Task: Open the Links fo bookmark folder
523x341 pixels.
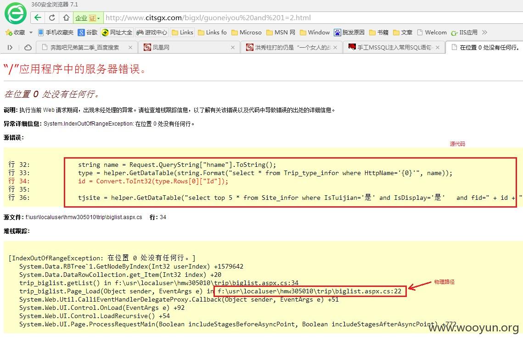Action: [212, 32]
